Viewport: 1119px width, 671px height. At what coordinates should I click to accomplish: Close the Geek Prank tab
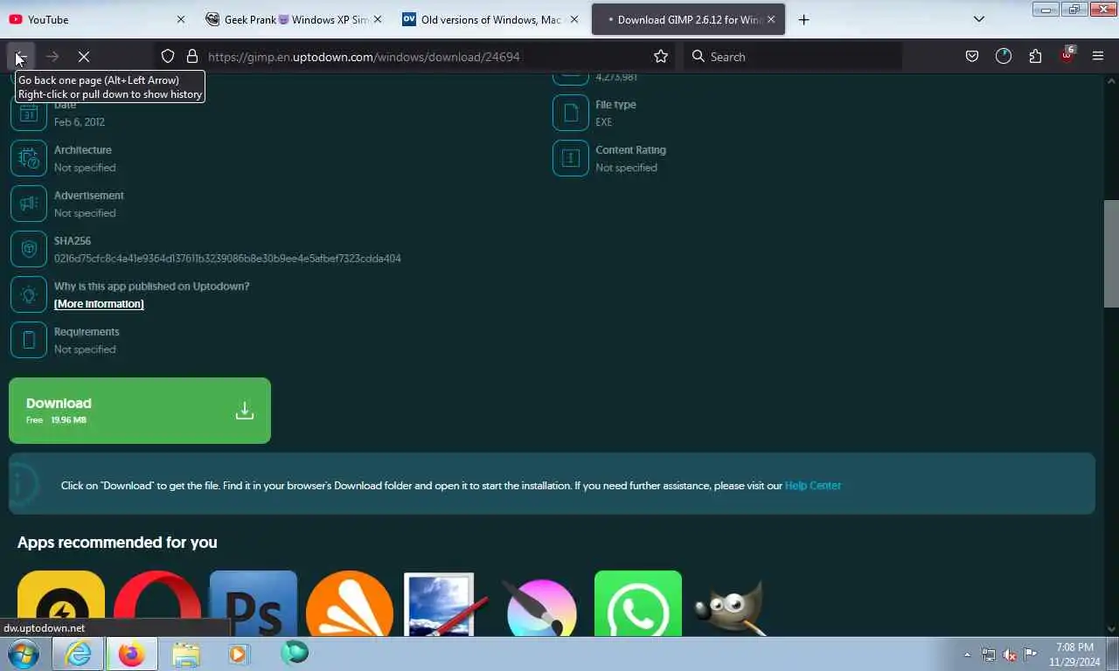pyautogui.click(x=378, y=19)
